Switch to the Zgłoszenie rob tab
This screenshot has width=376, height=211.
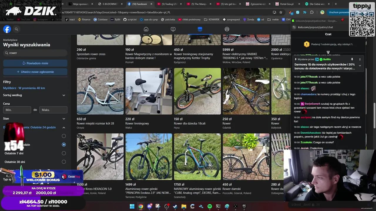click(258, 4)
